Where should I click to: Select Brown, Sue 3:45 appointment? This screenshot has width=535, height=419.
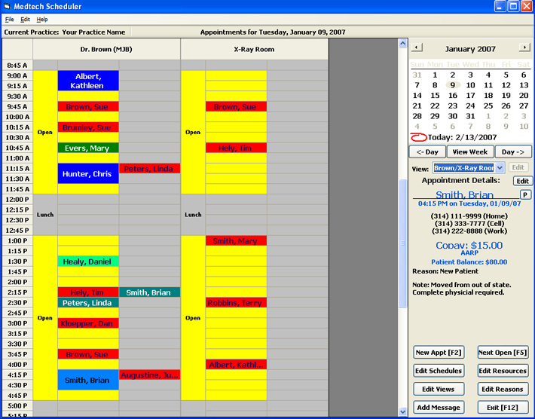point(88,354)
